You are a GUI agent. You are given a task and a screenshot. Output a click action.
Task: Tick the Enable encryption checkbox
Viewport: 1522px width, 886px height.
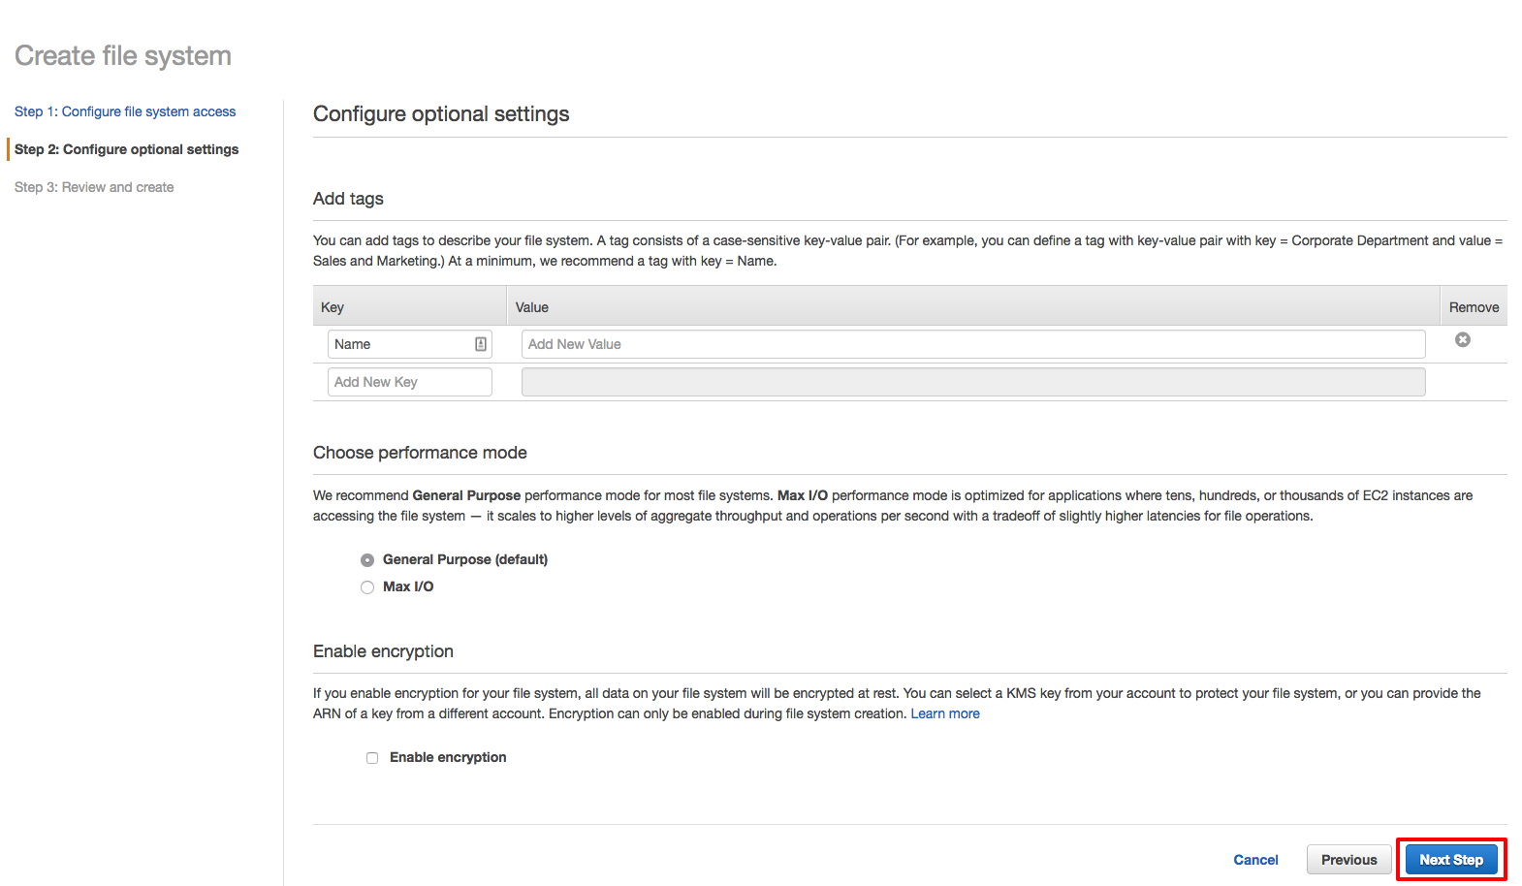pyautogui.click(x=372, y=758)
